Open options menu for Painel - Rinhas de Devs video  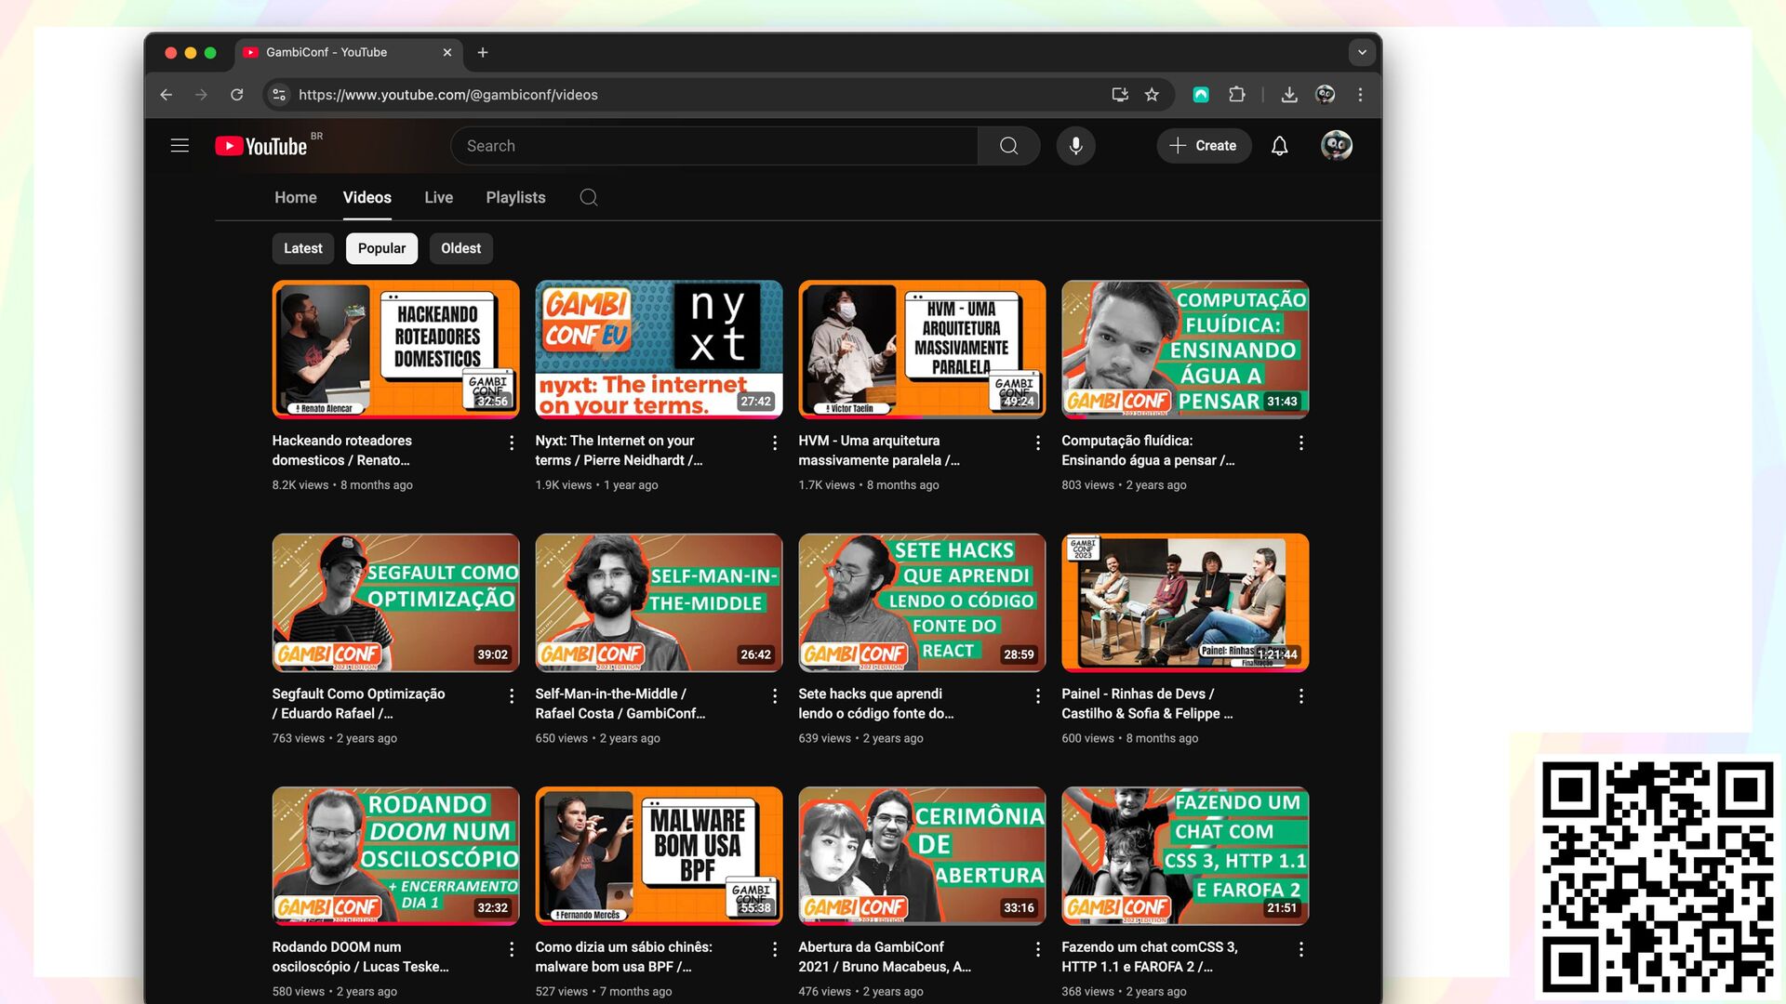pos(1301,696)
